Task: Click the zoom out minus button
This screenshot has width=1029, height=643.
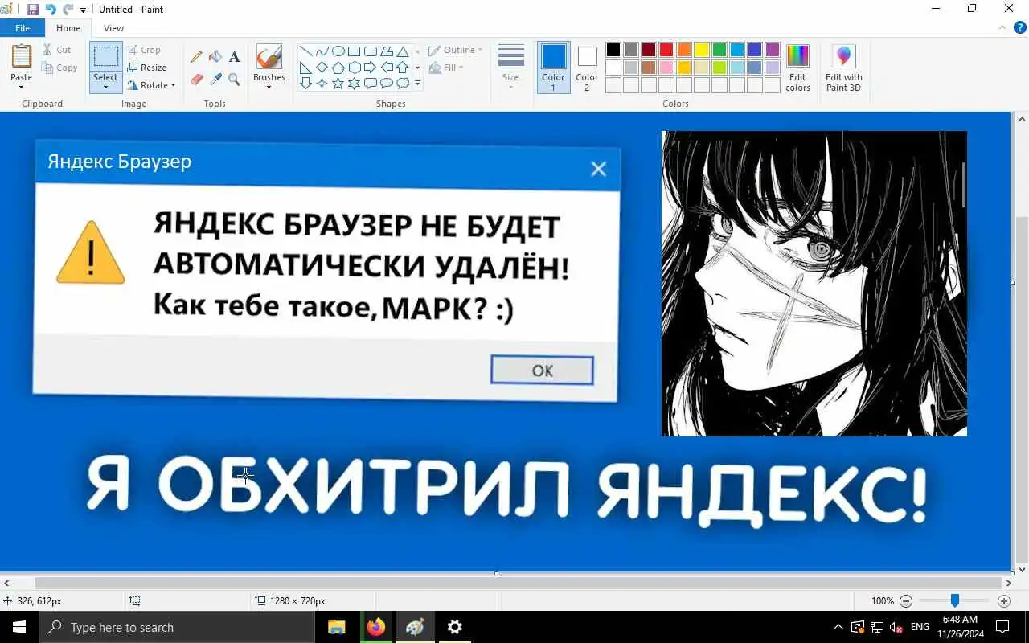Action: (906, 600)
